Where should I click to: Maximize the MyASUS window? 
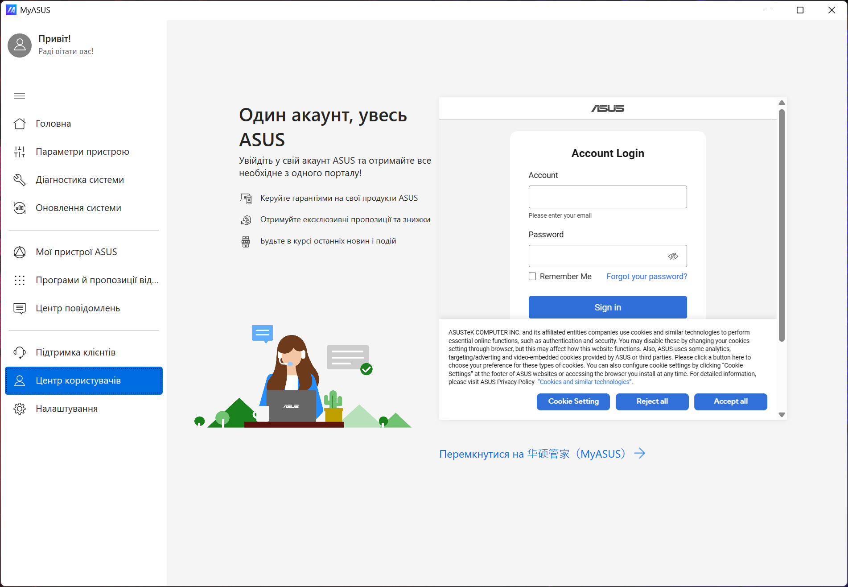tap(800, 10)
